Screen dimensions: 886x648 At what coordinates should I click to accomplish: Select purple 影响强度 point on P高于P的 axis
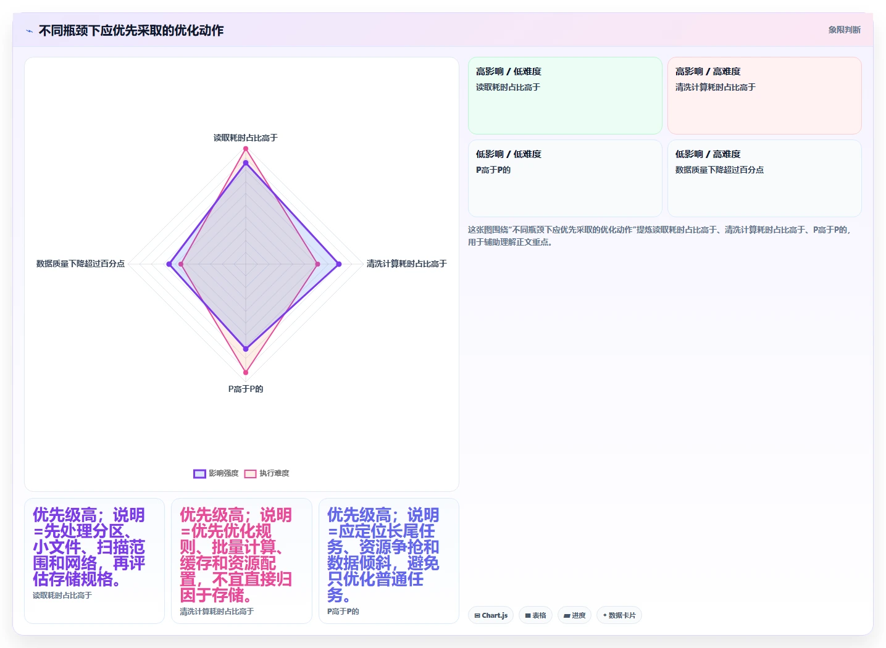point(246,349)
